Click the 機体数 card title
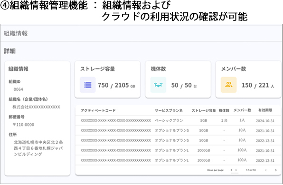This screenshot has width=283, height=185. pos(158,69)
